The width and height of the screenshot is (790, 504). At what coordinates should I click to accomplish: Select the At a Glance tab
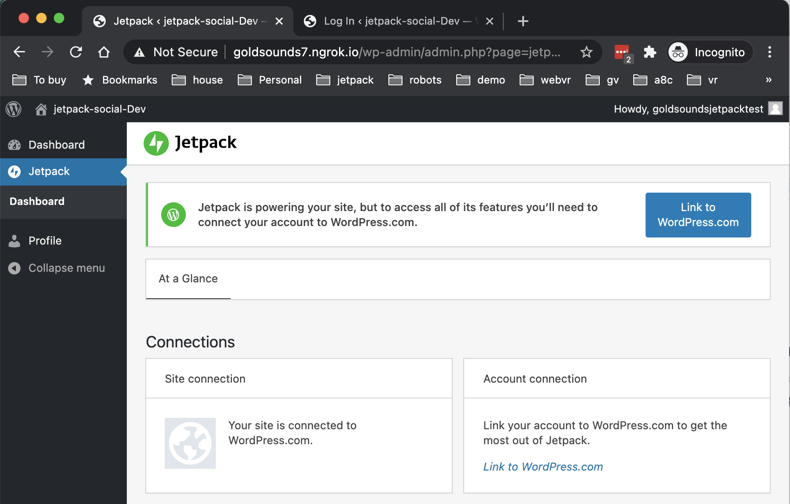[x=188, y=279]
